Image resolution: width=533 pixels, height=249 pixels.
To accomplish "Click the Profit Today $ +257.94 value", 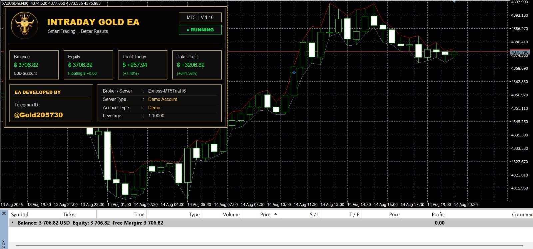I will 135,65.
